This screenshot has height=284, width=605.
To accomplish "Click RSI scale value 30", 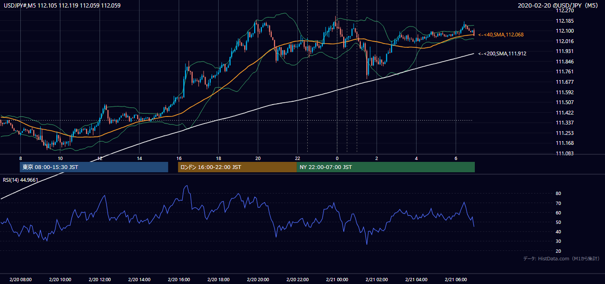I will (558, 241).
